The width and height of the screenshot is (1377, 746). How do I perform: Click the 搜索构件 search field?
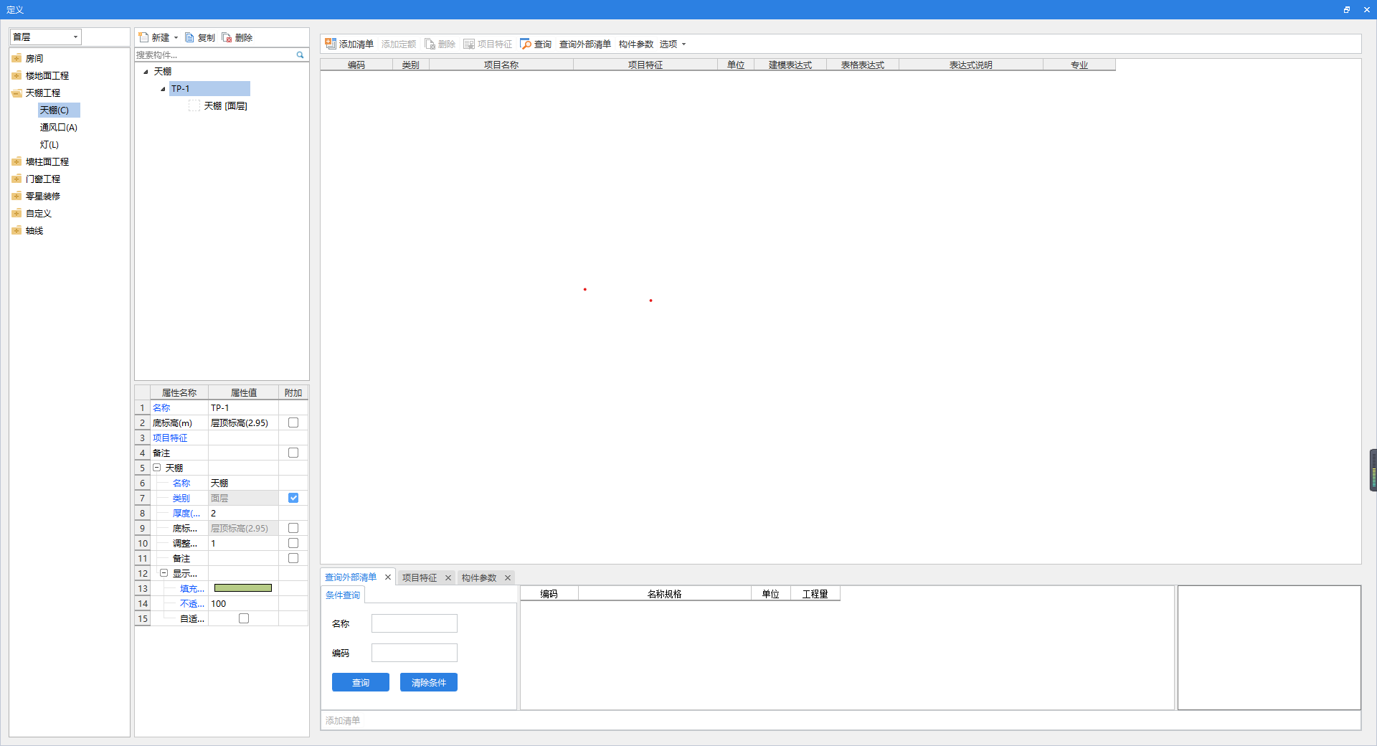(215, 55)
